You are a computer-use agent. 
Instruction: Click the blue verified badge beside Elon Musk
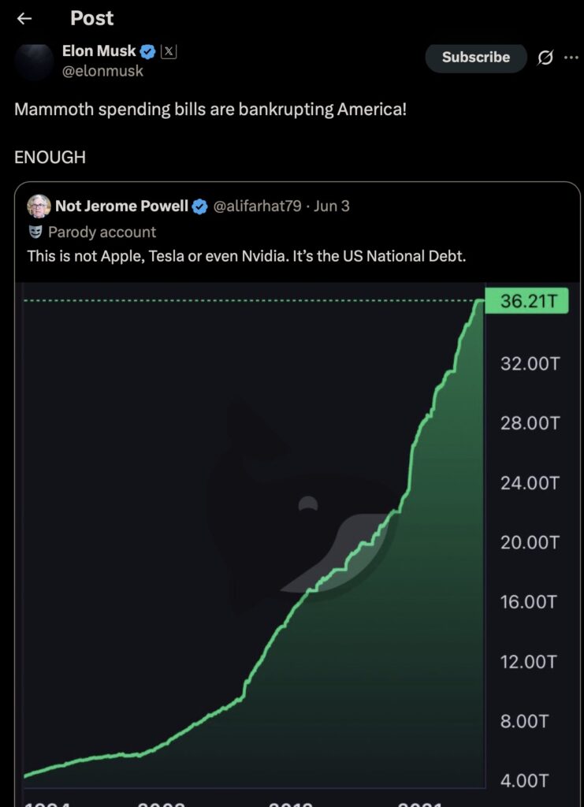[147, 52]
